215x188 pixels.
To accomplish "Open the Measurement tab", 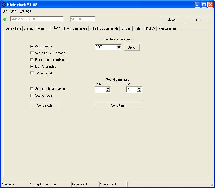I will 168,28.
